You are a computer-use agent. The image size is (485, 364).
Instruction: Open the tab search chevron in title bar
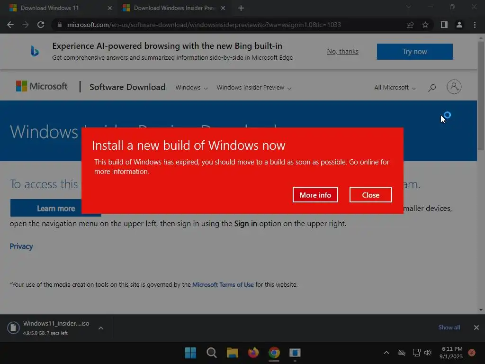[x=409, y=7]
